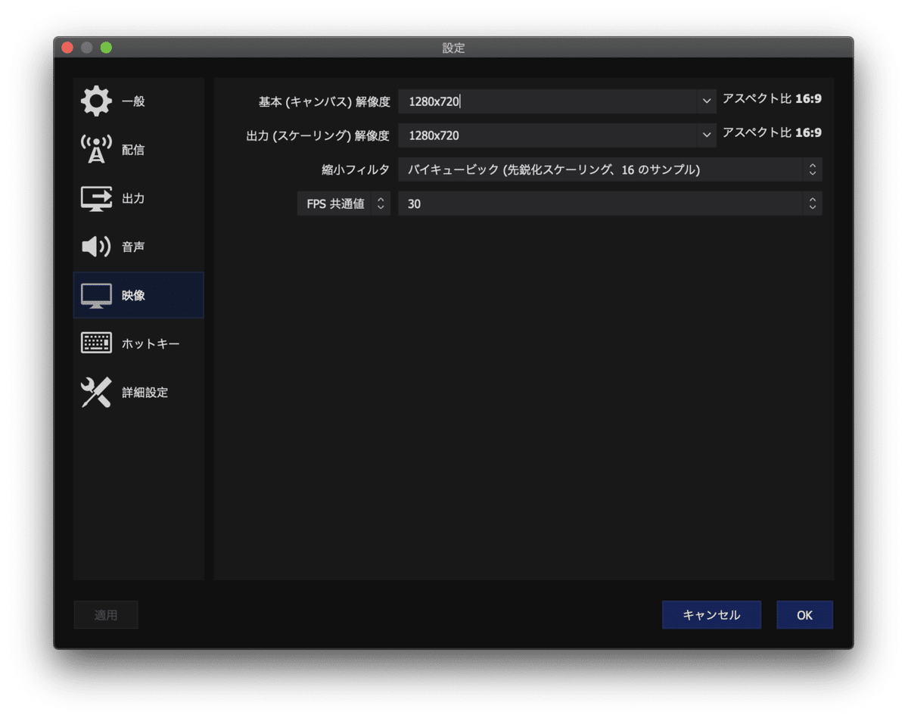Change the FPS value from 30
This screenshot has width=908, height=721.
605,203
